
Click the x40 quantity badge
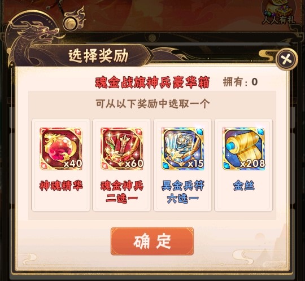click(73, 164)
